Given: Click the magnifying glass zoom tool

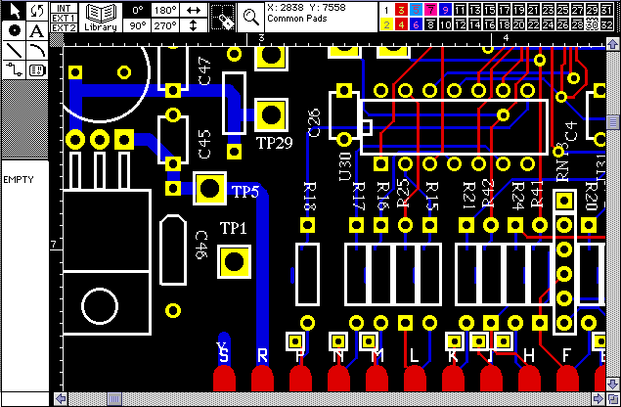Looking at the screenshot, I should click(251, 17).
